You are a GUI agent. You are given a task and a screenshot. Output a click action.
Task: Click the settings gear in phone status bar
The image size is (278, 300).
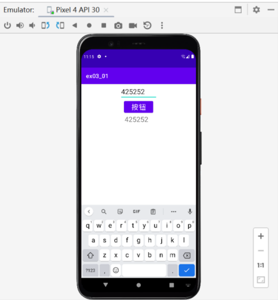pos(99,56)
